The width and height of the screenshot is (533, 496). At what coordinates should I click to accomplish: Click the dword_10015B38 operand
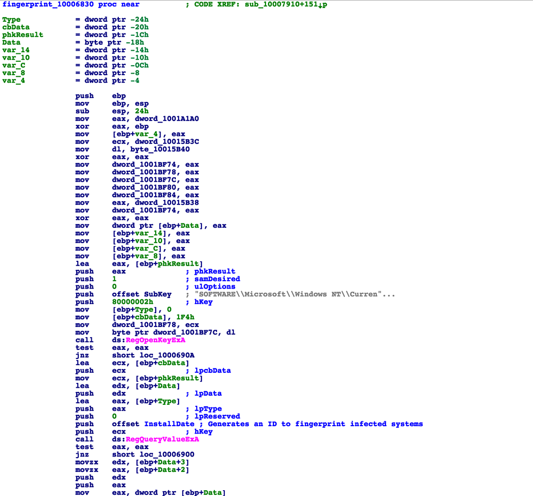(167, 203)
